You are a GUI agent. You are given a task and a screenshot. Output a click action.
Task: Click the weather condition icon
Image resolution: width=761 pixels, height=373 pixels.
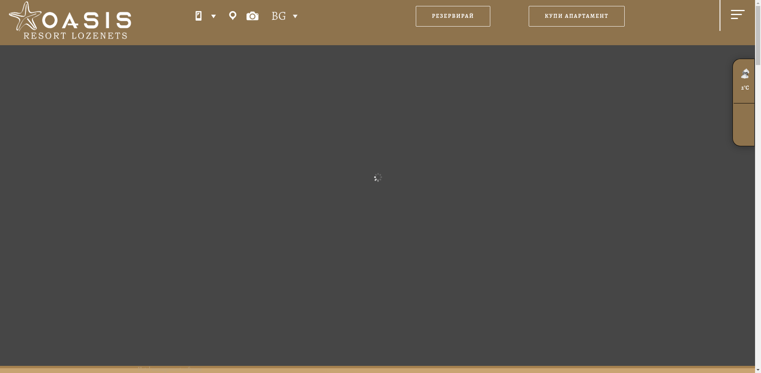(x=745, y=74)
